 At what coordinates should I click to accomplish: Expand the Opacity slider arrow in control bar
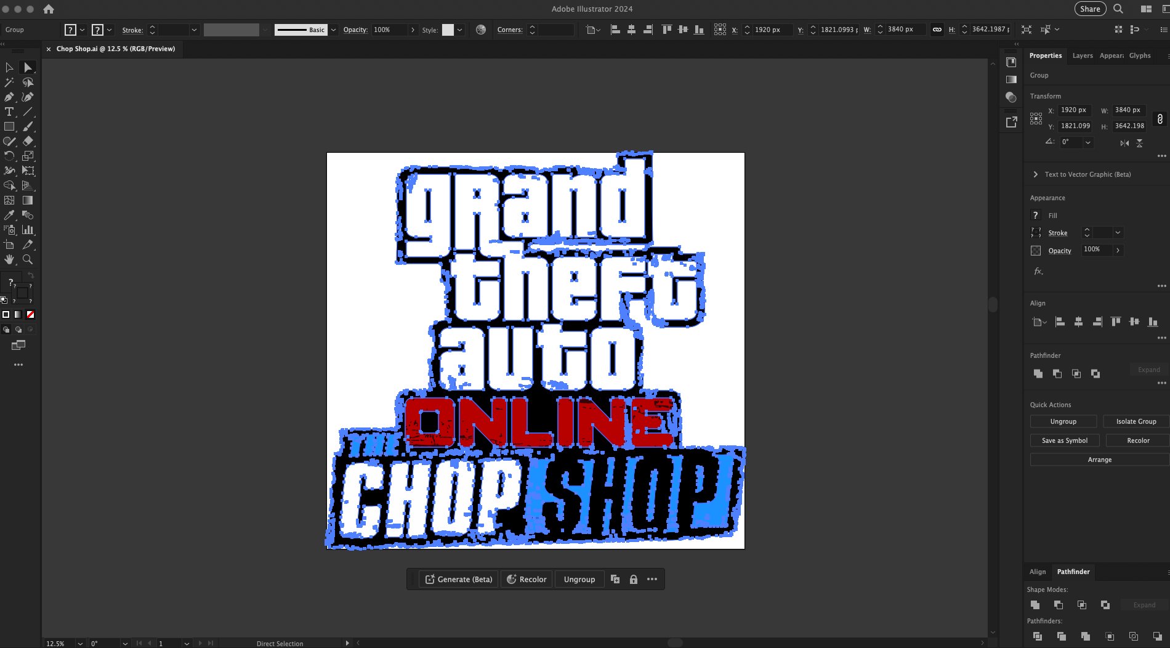(413, 30)
